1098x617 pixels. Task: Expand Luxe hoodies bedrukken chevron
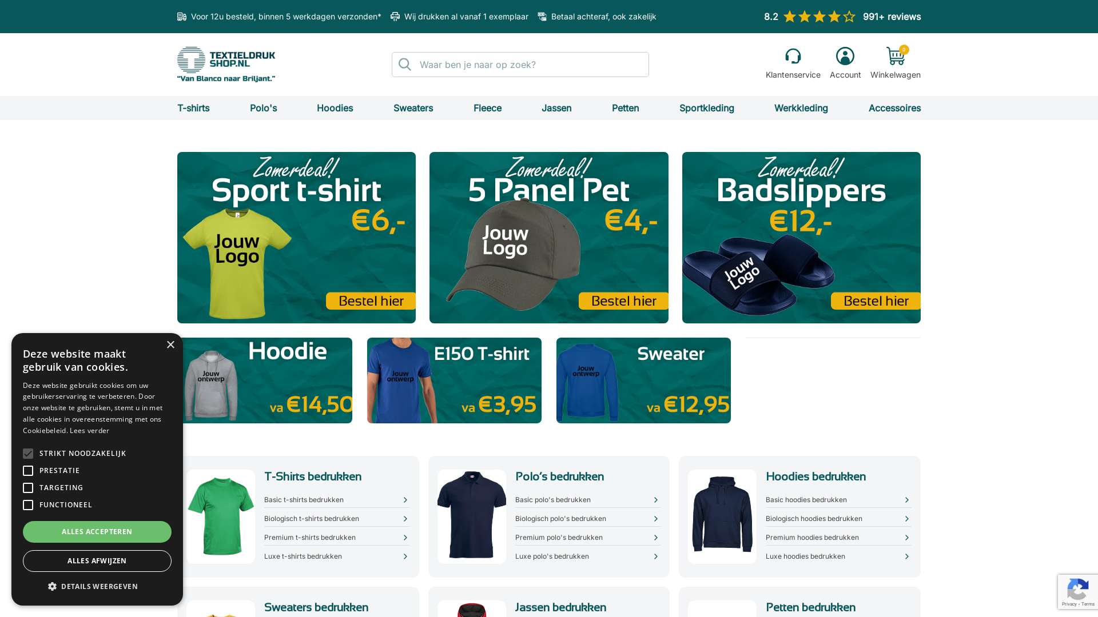pos(907,556)
